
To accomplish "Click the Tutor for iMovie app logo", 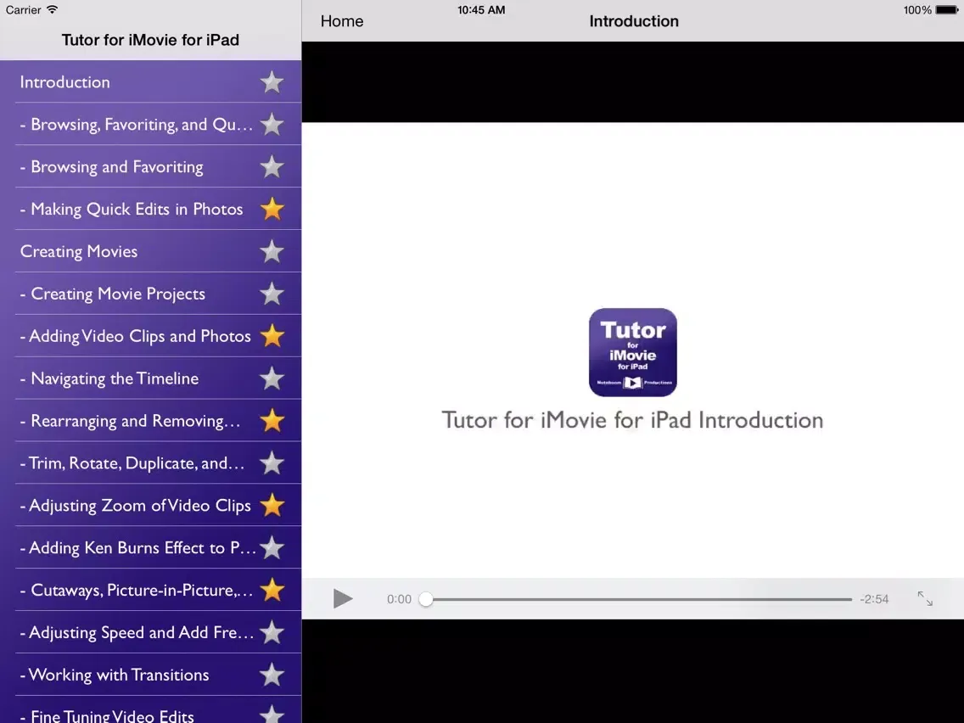I will [x=633, y=352].
